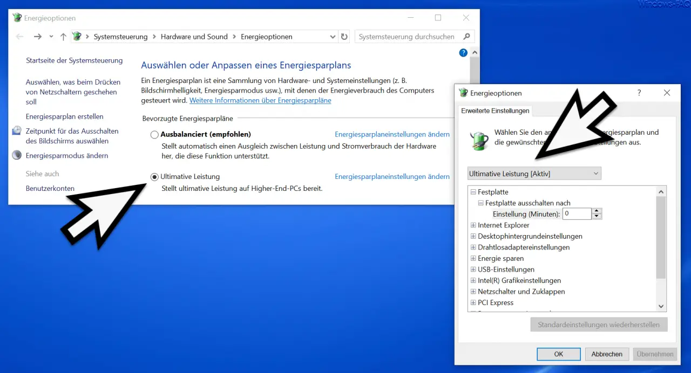Refresh the Energieoptionen window
The image size is (691, 373).
(344, 37)
